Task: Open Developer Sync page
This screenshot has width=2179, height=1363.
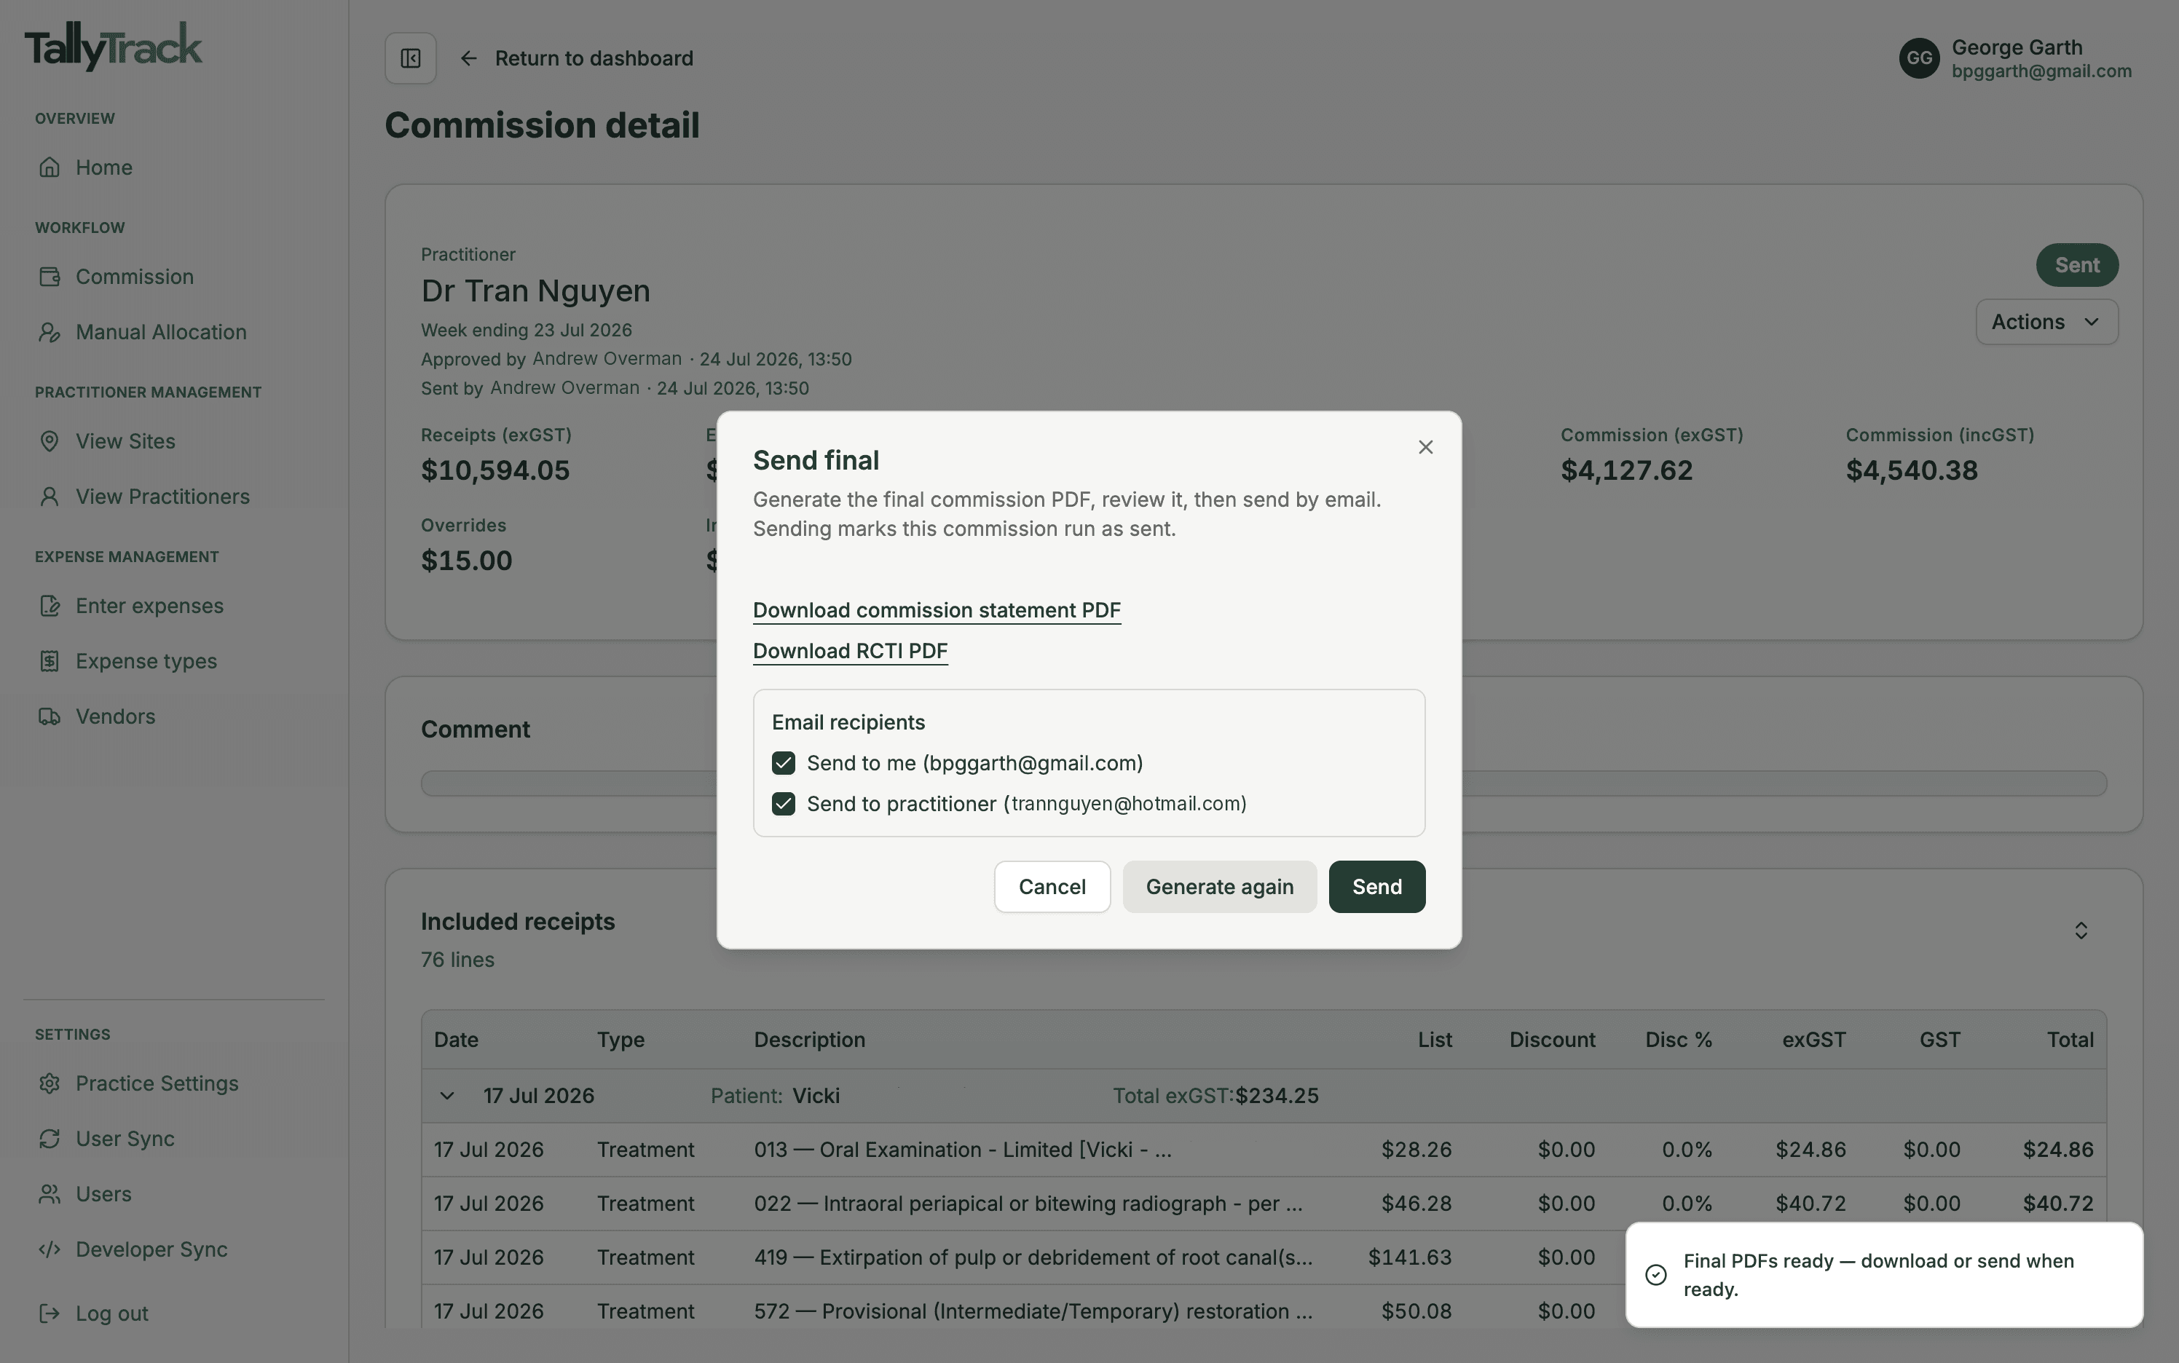Action: click(x=151, y=1249)
